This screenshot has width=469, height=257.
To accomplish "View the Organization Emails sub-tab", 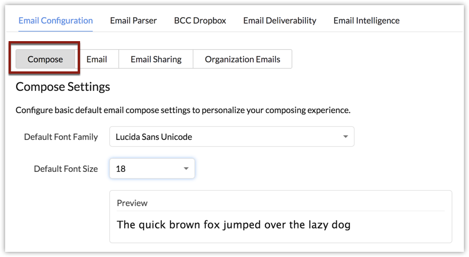I will coord(243,59).
